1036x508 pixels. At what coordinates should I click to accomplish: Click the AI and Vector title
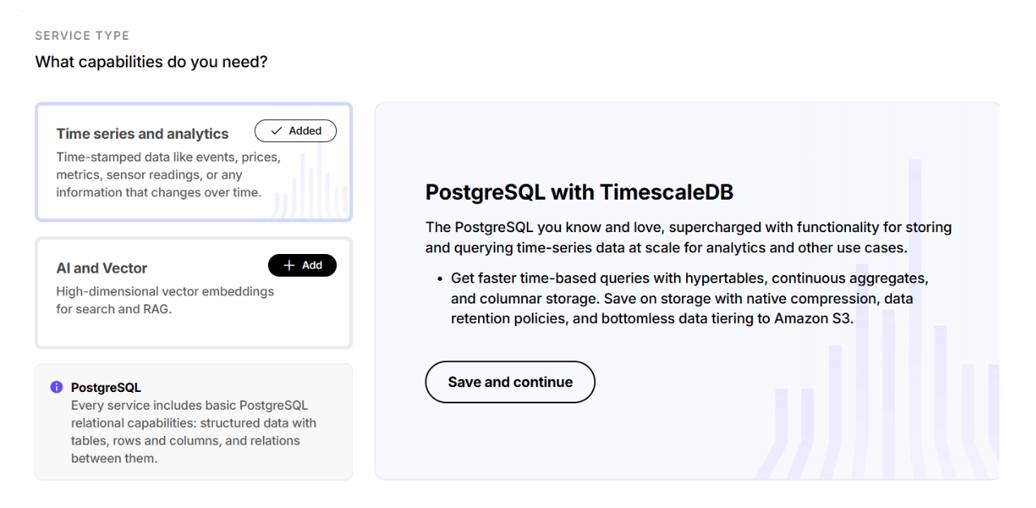(101, 268)
